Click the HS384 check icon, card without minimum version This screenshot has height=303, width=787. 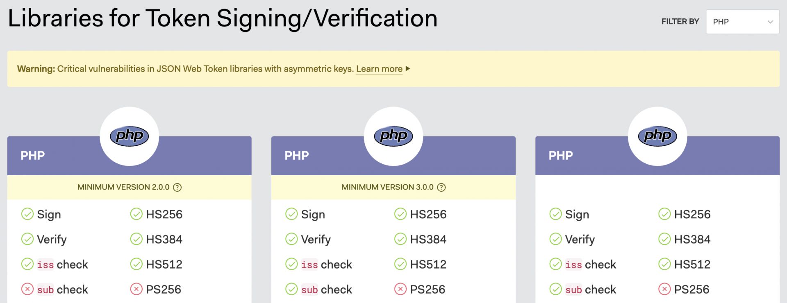click(x=664, y=239)
